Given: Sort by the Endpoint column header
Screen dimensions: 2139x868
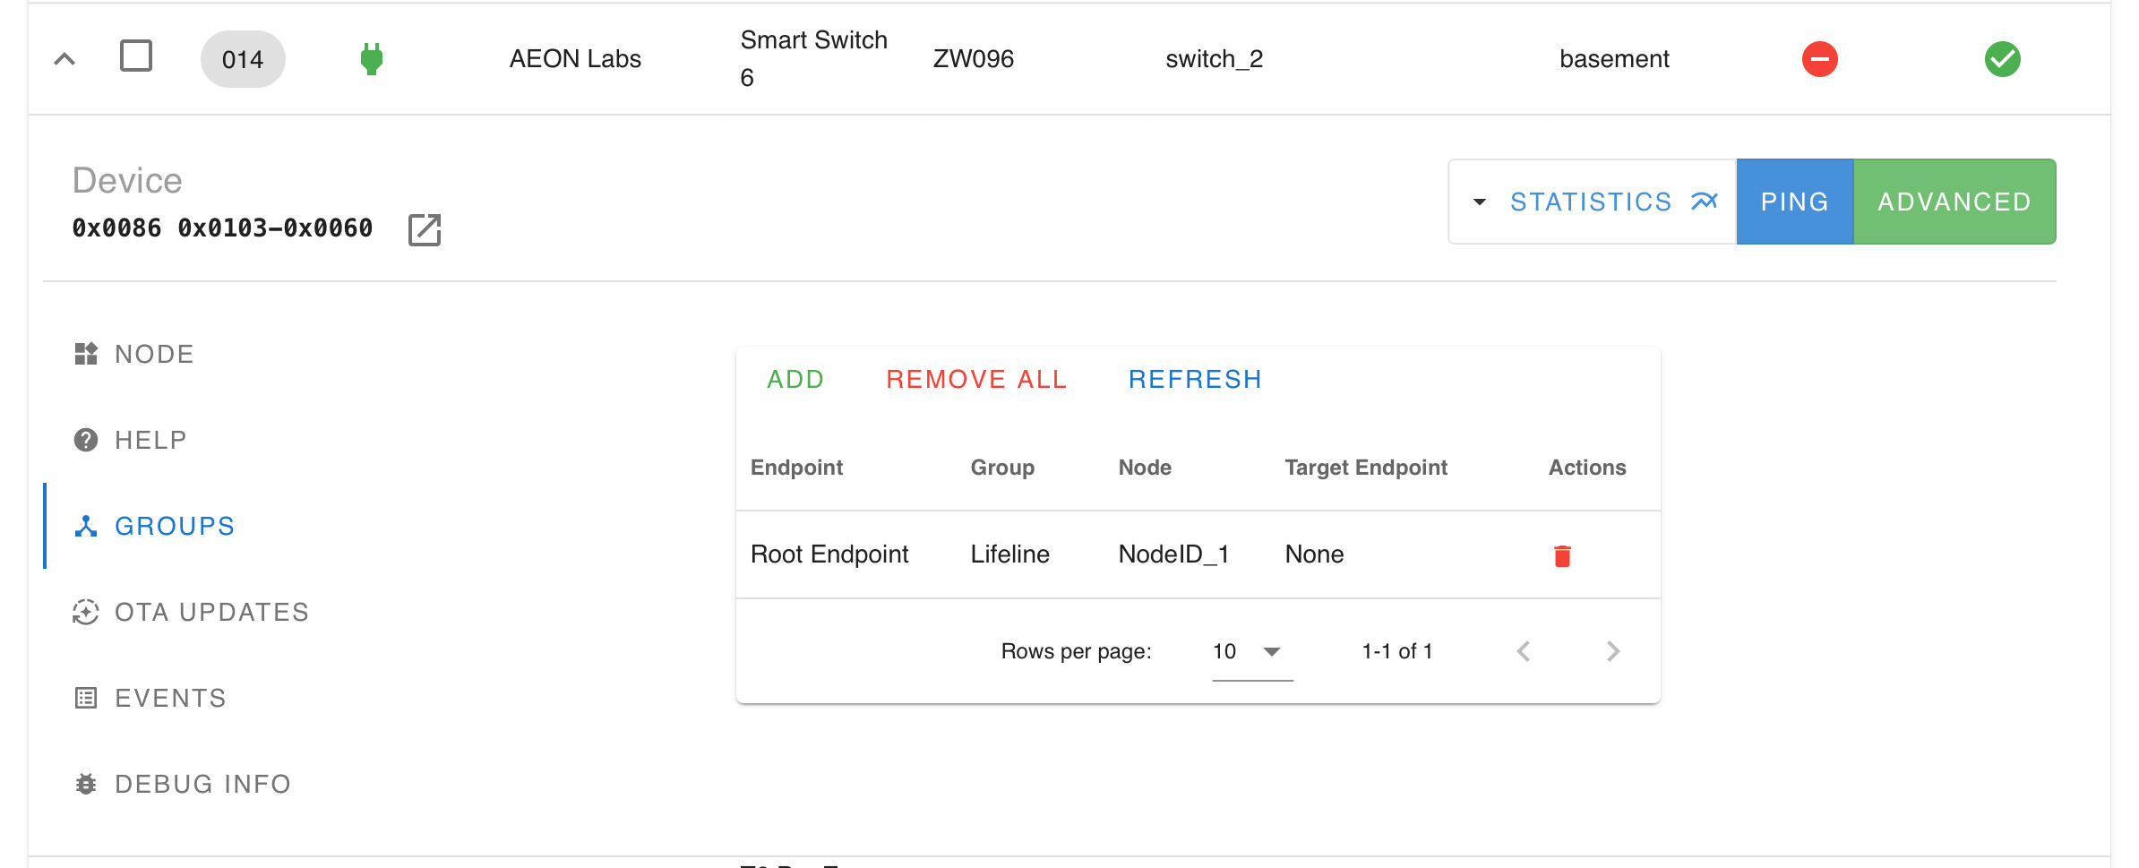Looking at the screenshot, I should 796,468.
